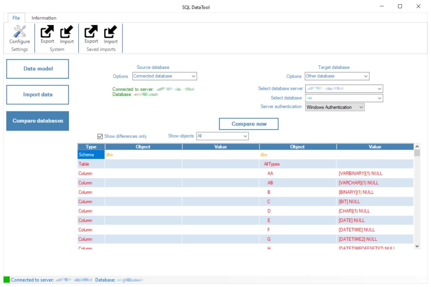The image size is (431, 287).
Task: Open the Show objects dropdown
Action: [245, 136]
